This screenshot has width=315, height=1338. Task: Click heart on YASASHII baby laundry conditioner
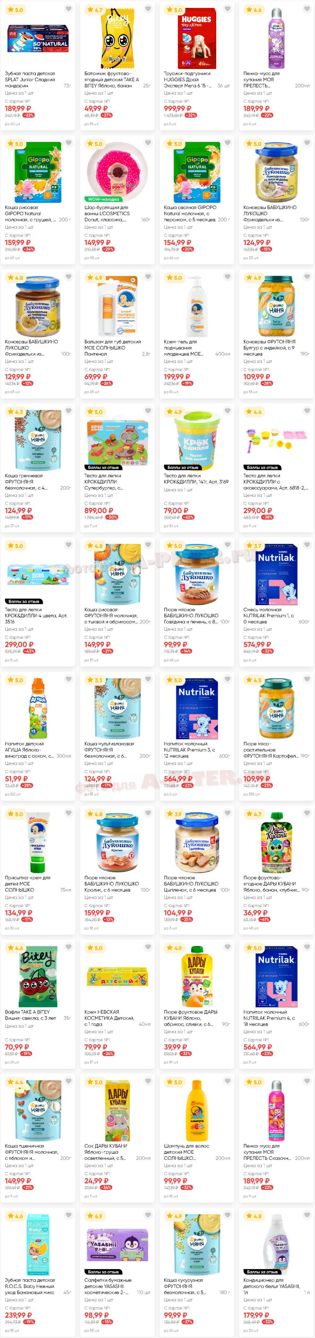(x=307, y=1215)
